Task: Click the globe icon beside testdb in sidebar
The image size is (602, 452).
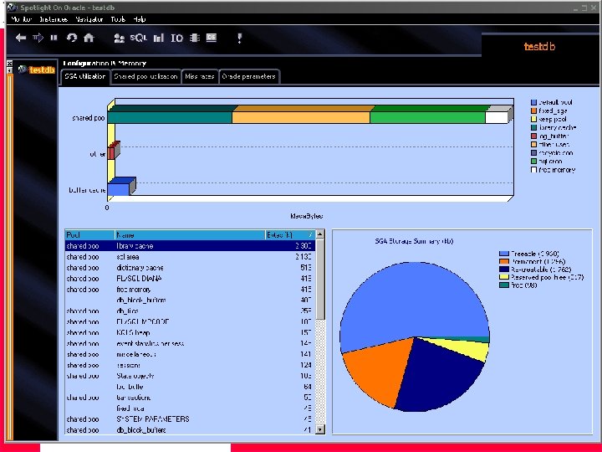Action: pos(23,69)
